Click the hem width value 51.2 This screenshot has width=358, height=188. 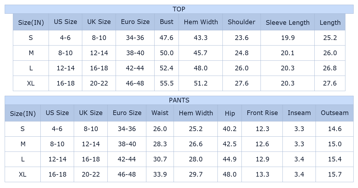201,83
